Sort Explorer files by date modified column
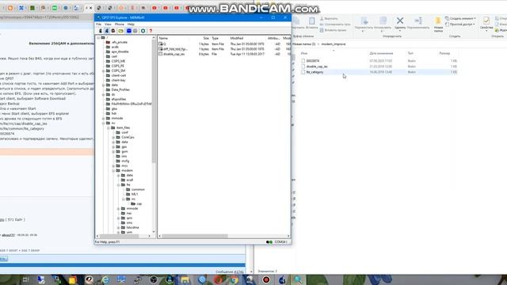 tap(381, 53)
